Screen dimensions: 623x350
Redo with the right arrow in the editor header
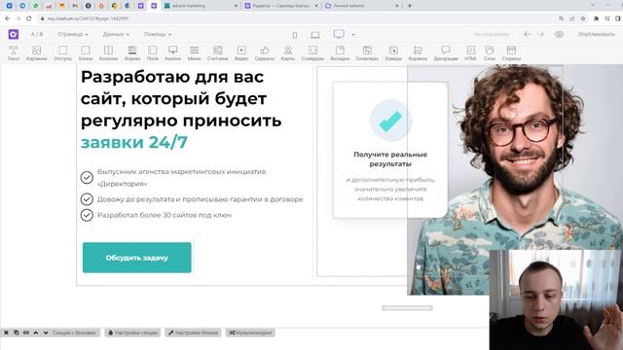pyautogui.click(x=540, y=35)
